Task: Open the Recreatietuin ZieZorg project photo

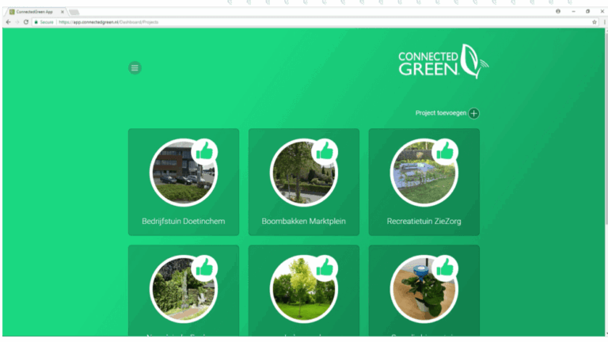Action: click(x=424, y=172)
